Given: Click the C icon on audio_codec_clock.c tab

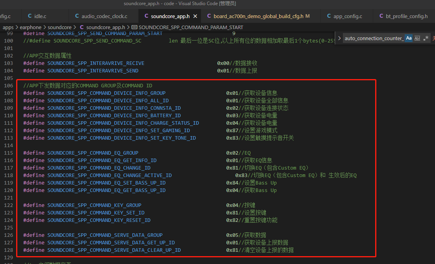Looking at the screenshot, I should [77, 16].
